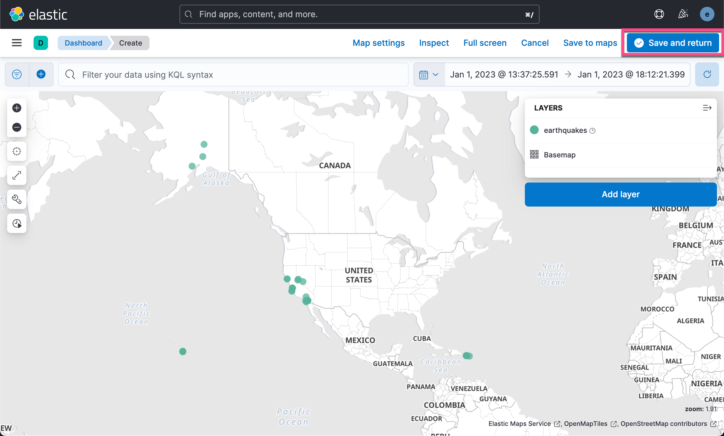Click Save and return button

click(x=673, y=43)
